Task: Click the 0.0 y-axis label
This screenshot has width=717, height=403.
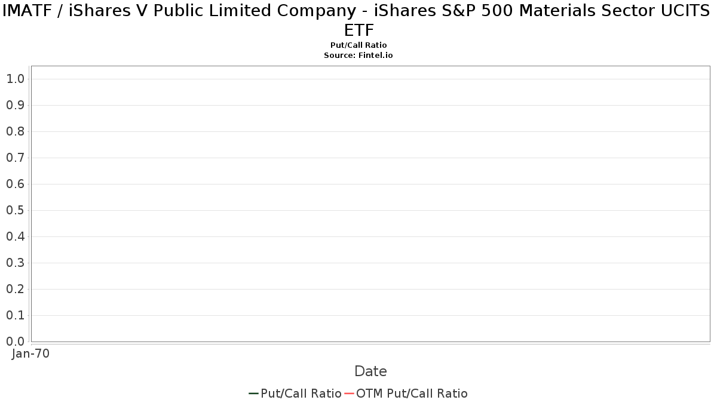Action: click(15, 342)
